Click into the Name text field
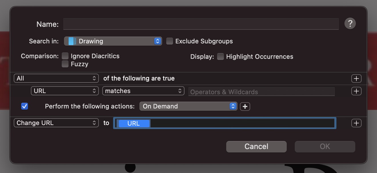The width and height of the screenshot is (377, 173). coord(200,24)
